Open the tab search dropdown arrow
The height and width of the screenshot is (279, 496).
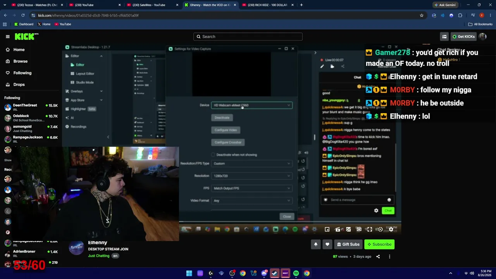[5, 5]
